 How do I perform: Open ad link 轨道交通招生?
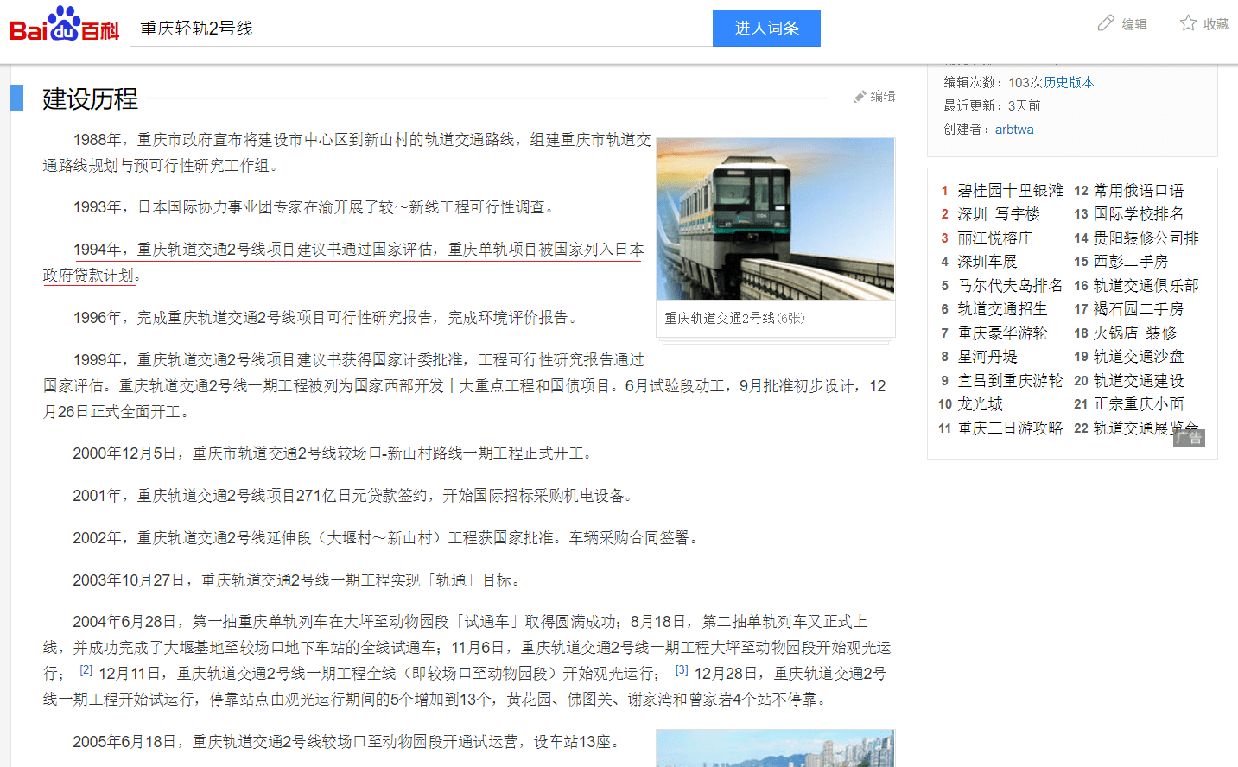coord(1002,308)
